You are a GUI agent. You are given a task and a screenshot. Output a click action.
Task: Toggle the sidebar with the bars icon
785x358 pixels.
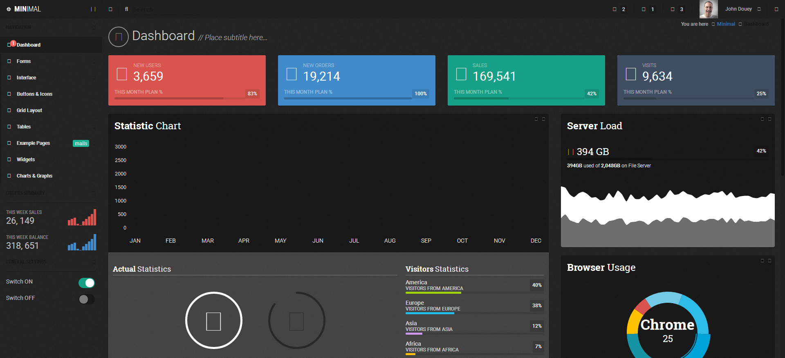93,9
